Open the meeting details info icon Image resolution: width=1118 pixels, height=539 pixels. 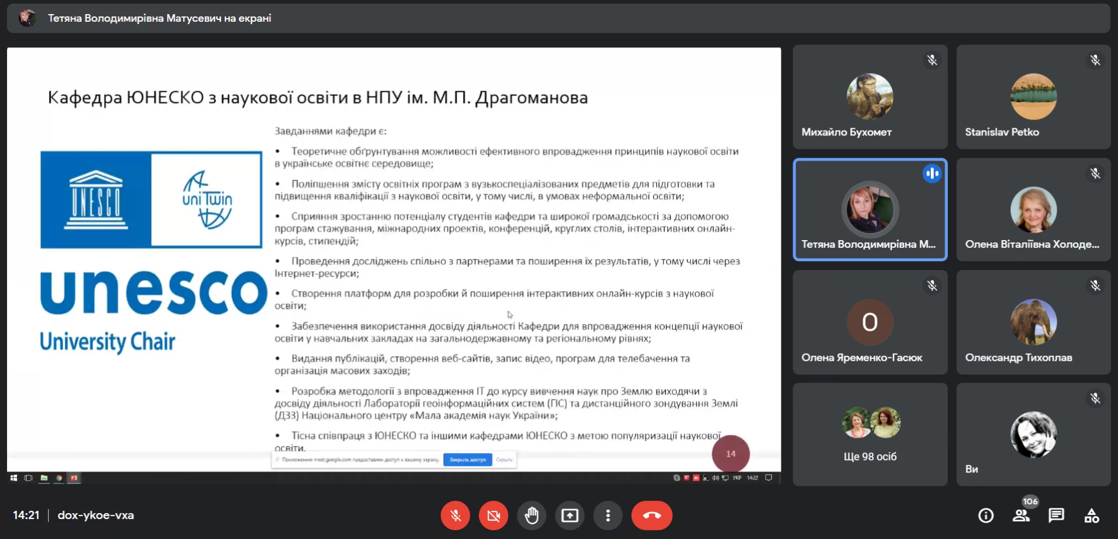coord(986,516)
